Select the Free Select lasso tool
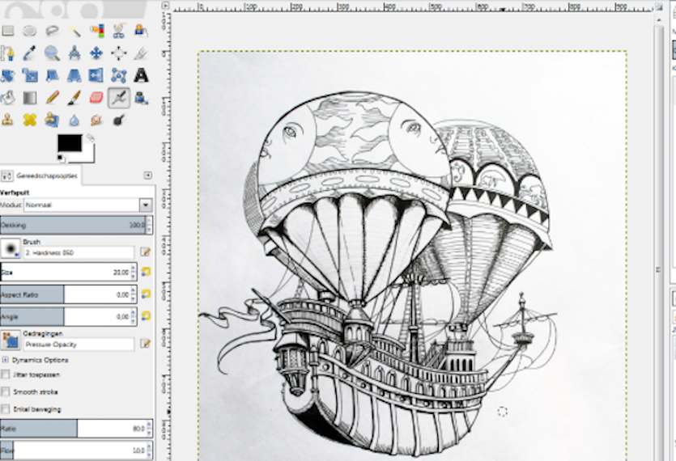 coord(52,31)
